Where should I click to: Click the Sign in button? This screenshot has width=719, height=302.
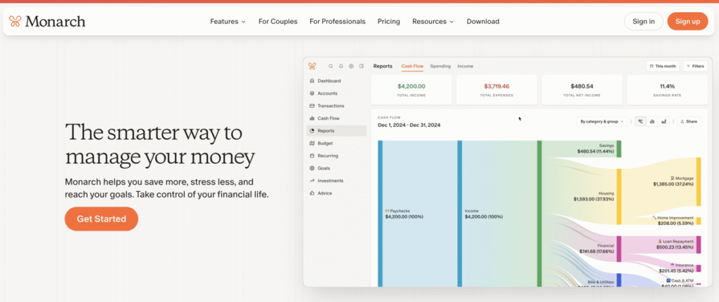click(x=643, y=22)
